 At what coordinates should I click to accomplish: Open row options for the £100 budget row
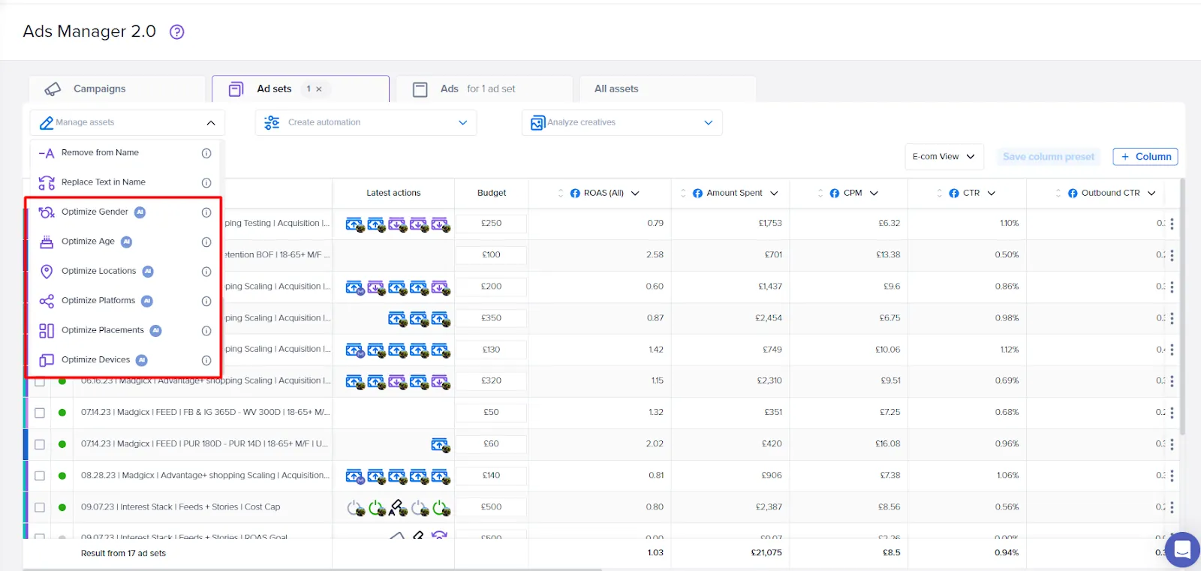click(x=1172, y=255)
